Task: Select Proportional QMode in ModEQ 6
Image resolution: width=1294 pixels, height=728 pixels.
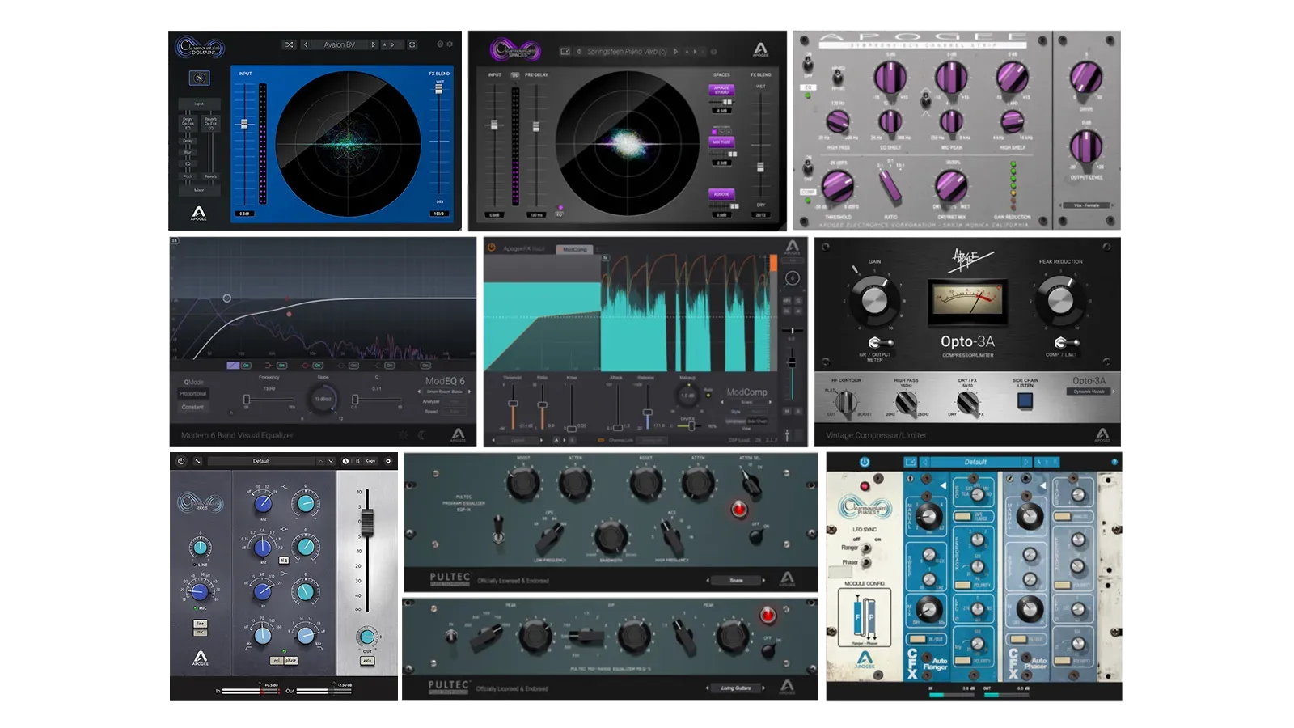Action: (193, 394)
